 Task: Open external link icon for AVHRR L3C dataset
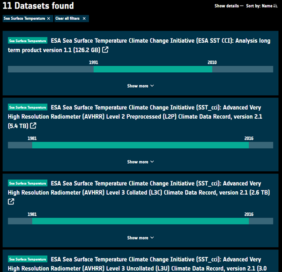pyautogui.click(x=11, y=202)
